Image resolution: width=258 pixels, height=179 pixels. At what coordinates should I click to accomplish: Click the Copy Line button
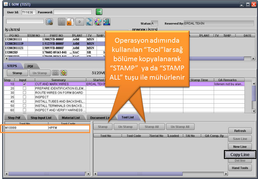click(240, 154)
